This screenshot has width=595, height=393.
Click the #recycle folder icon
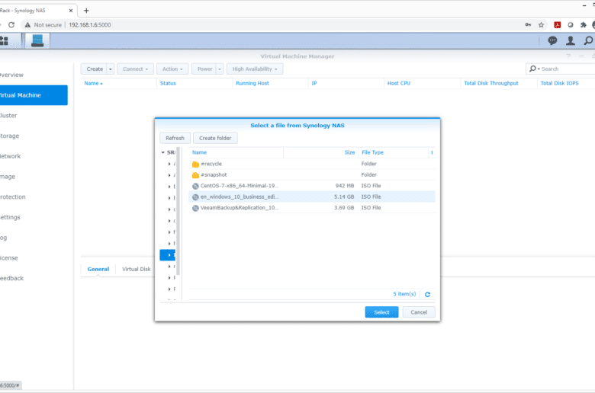195,164
